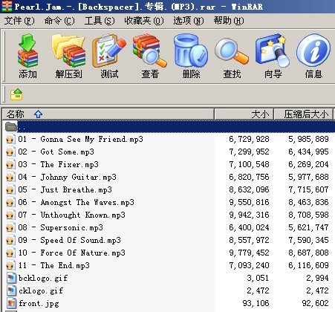The image size is (335, 312).
Task: Click icon of 01 - Gonna See My Friend.mp3
Action: tap(10, 139)
